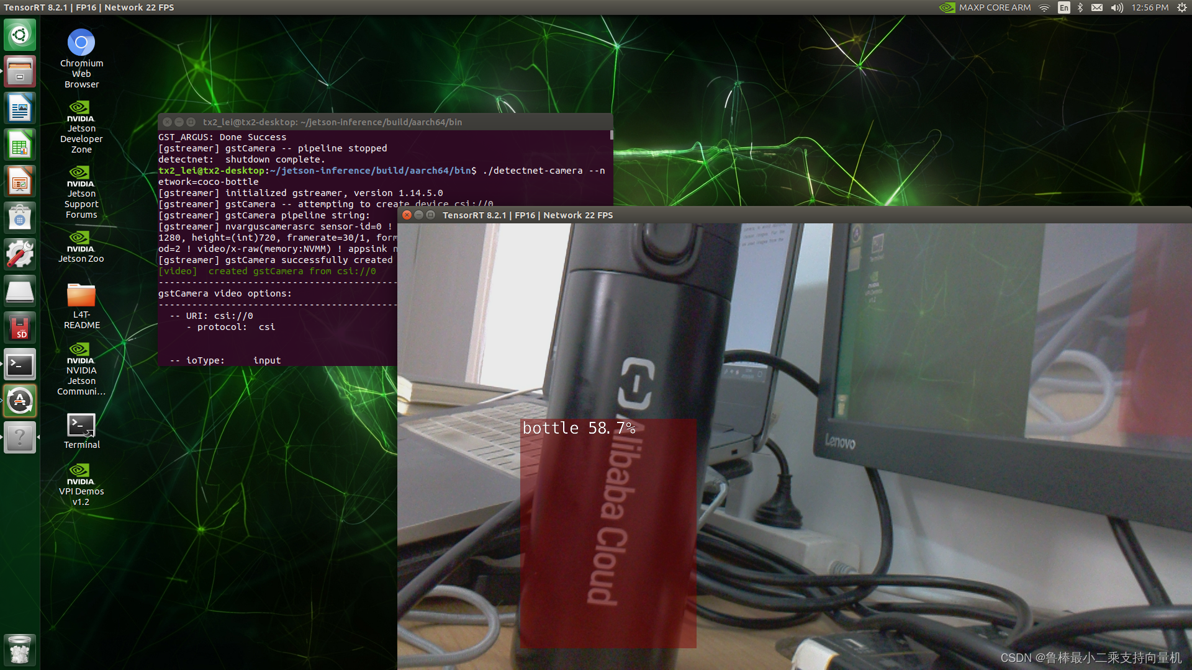Image resolution: width=1192 pixels, height=670 pixels.
Task: Click the 'GST_ARGUS: Done Success' line
Action: pos(222,137)
